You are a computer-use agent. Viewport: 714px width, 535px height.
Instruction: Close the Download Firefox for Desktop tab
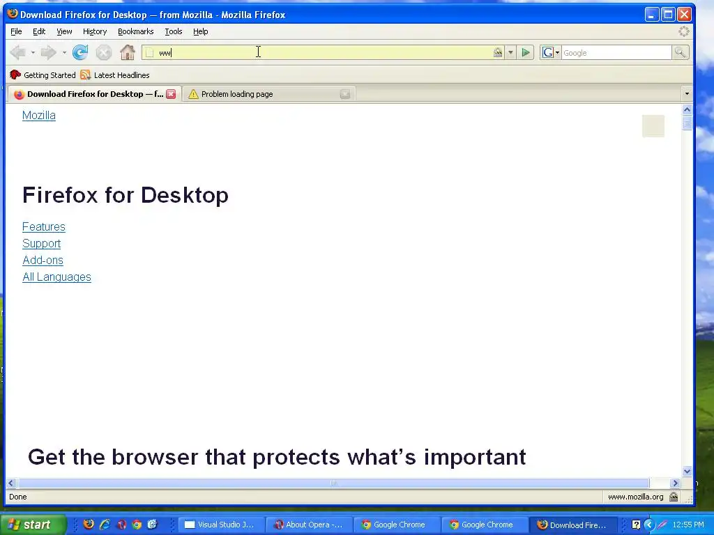[x=171, y=94]
